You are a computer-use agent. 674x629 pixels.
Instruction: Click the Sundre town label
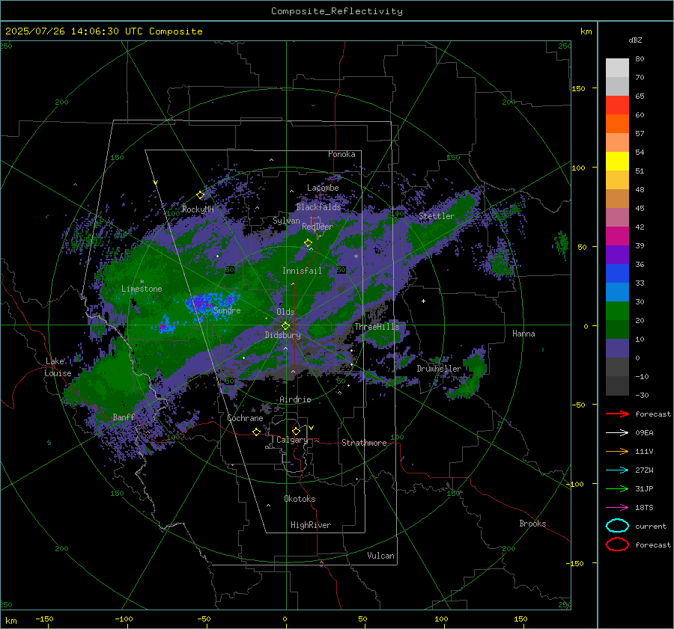[x=227, y=310]
